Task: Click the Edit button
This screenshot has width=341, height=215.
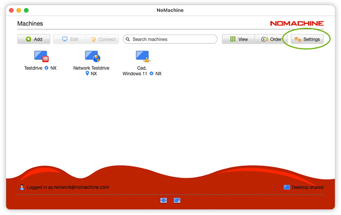Action: point(69,40)
